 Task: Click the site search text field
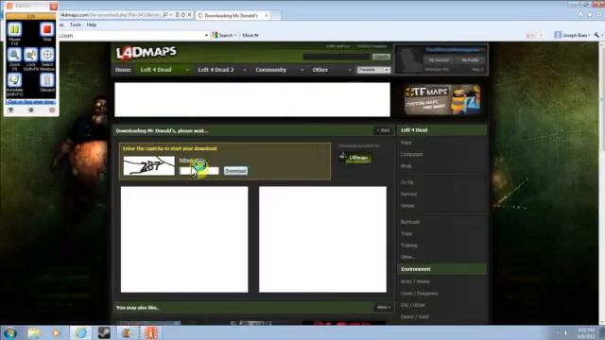(x=337, y=57)
